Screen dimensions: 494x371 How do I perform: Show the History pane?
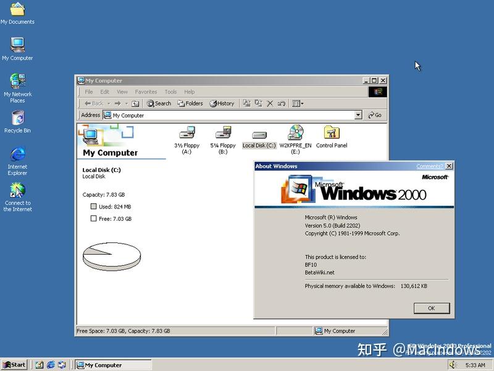pos(221,103)
